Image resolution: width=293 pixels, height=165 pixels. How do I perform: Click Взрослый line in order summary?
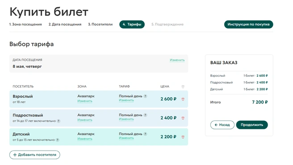click(239, 76)
